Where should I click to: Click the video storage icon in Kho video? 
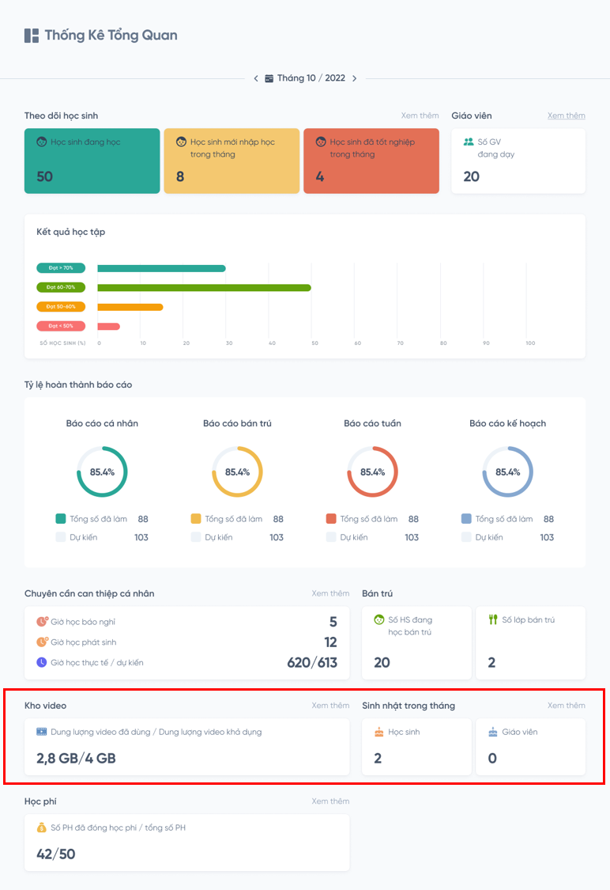click(42, 732)
